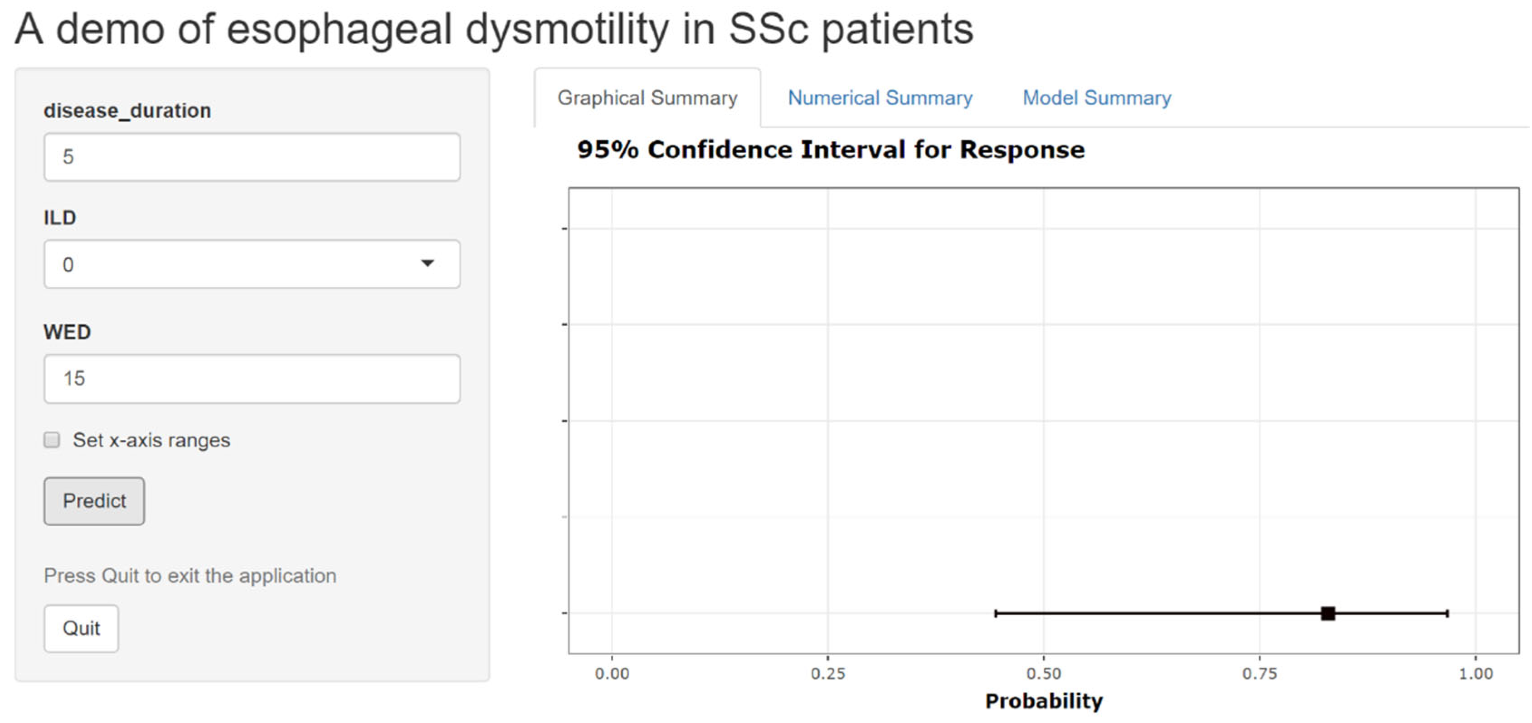Click the disease_duration input field
1532x723 pixels.
pyautogui.click(x=252, y=157)
